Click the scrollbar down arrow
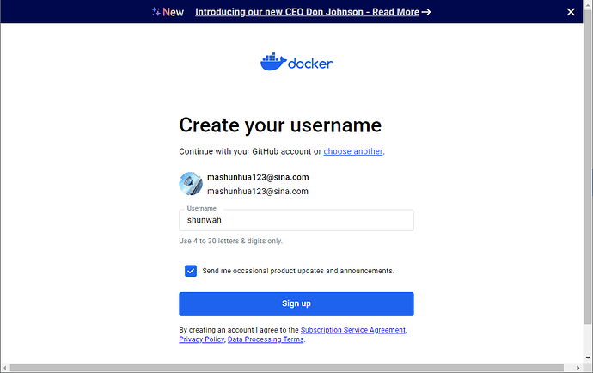593x373 pixels. coord(588,358)
